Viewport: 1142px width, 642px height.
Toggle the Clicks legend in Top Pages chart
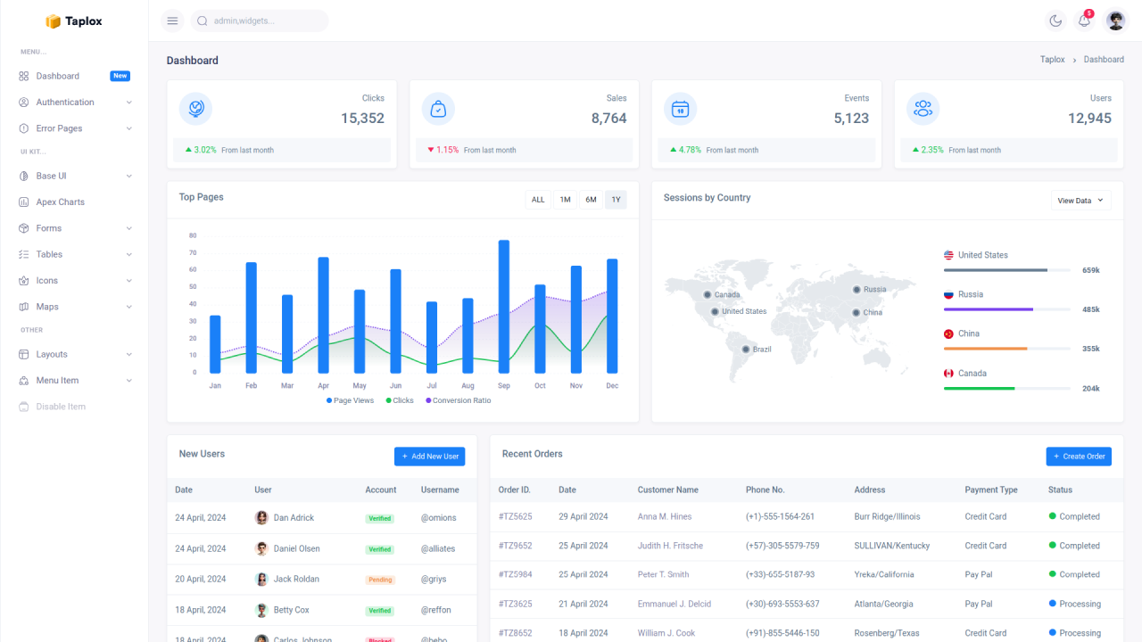pyautogui.click(x=400, y=400)
